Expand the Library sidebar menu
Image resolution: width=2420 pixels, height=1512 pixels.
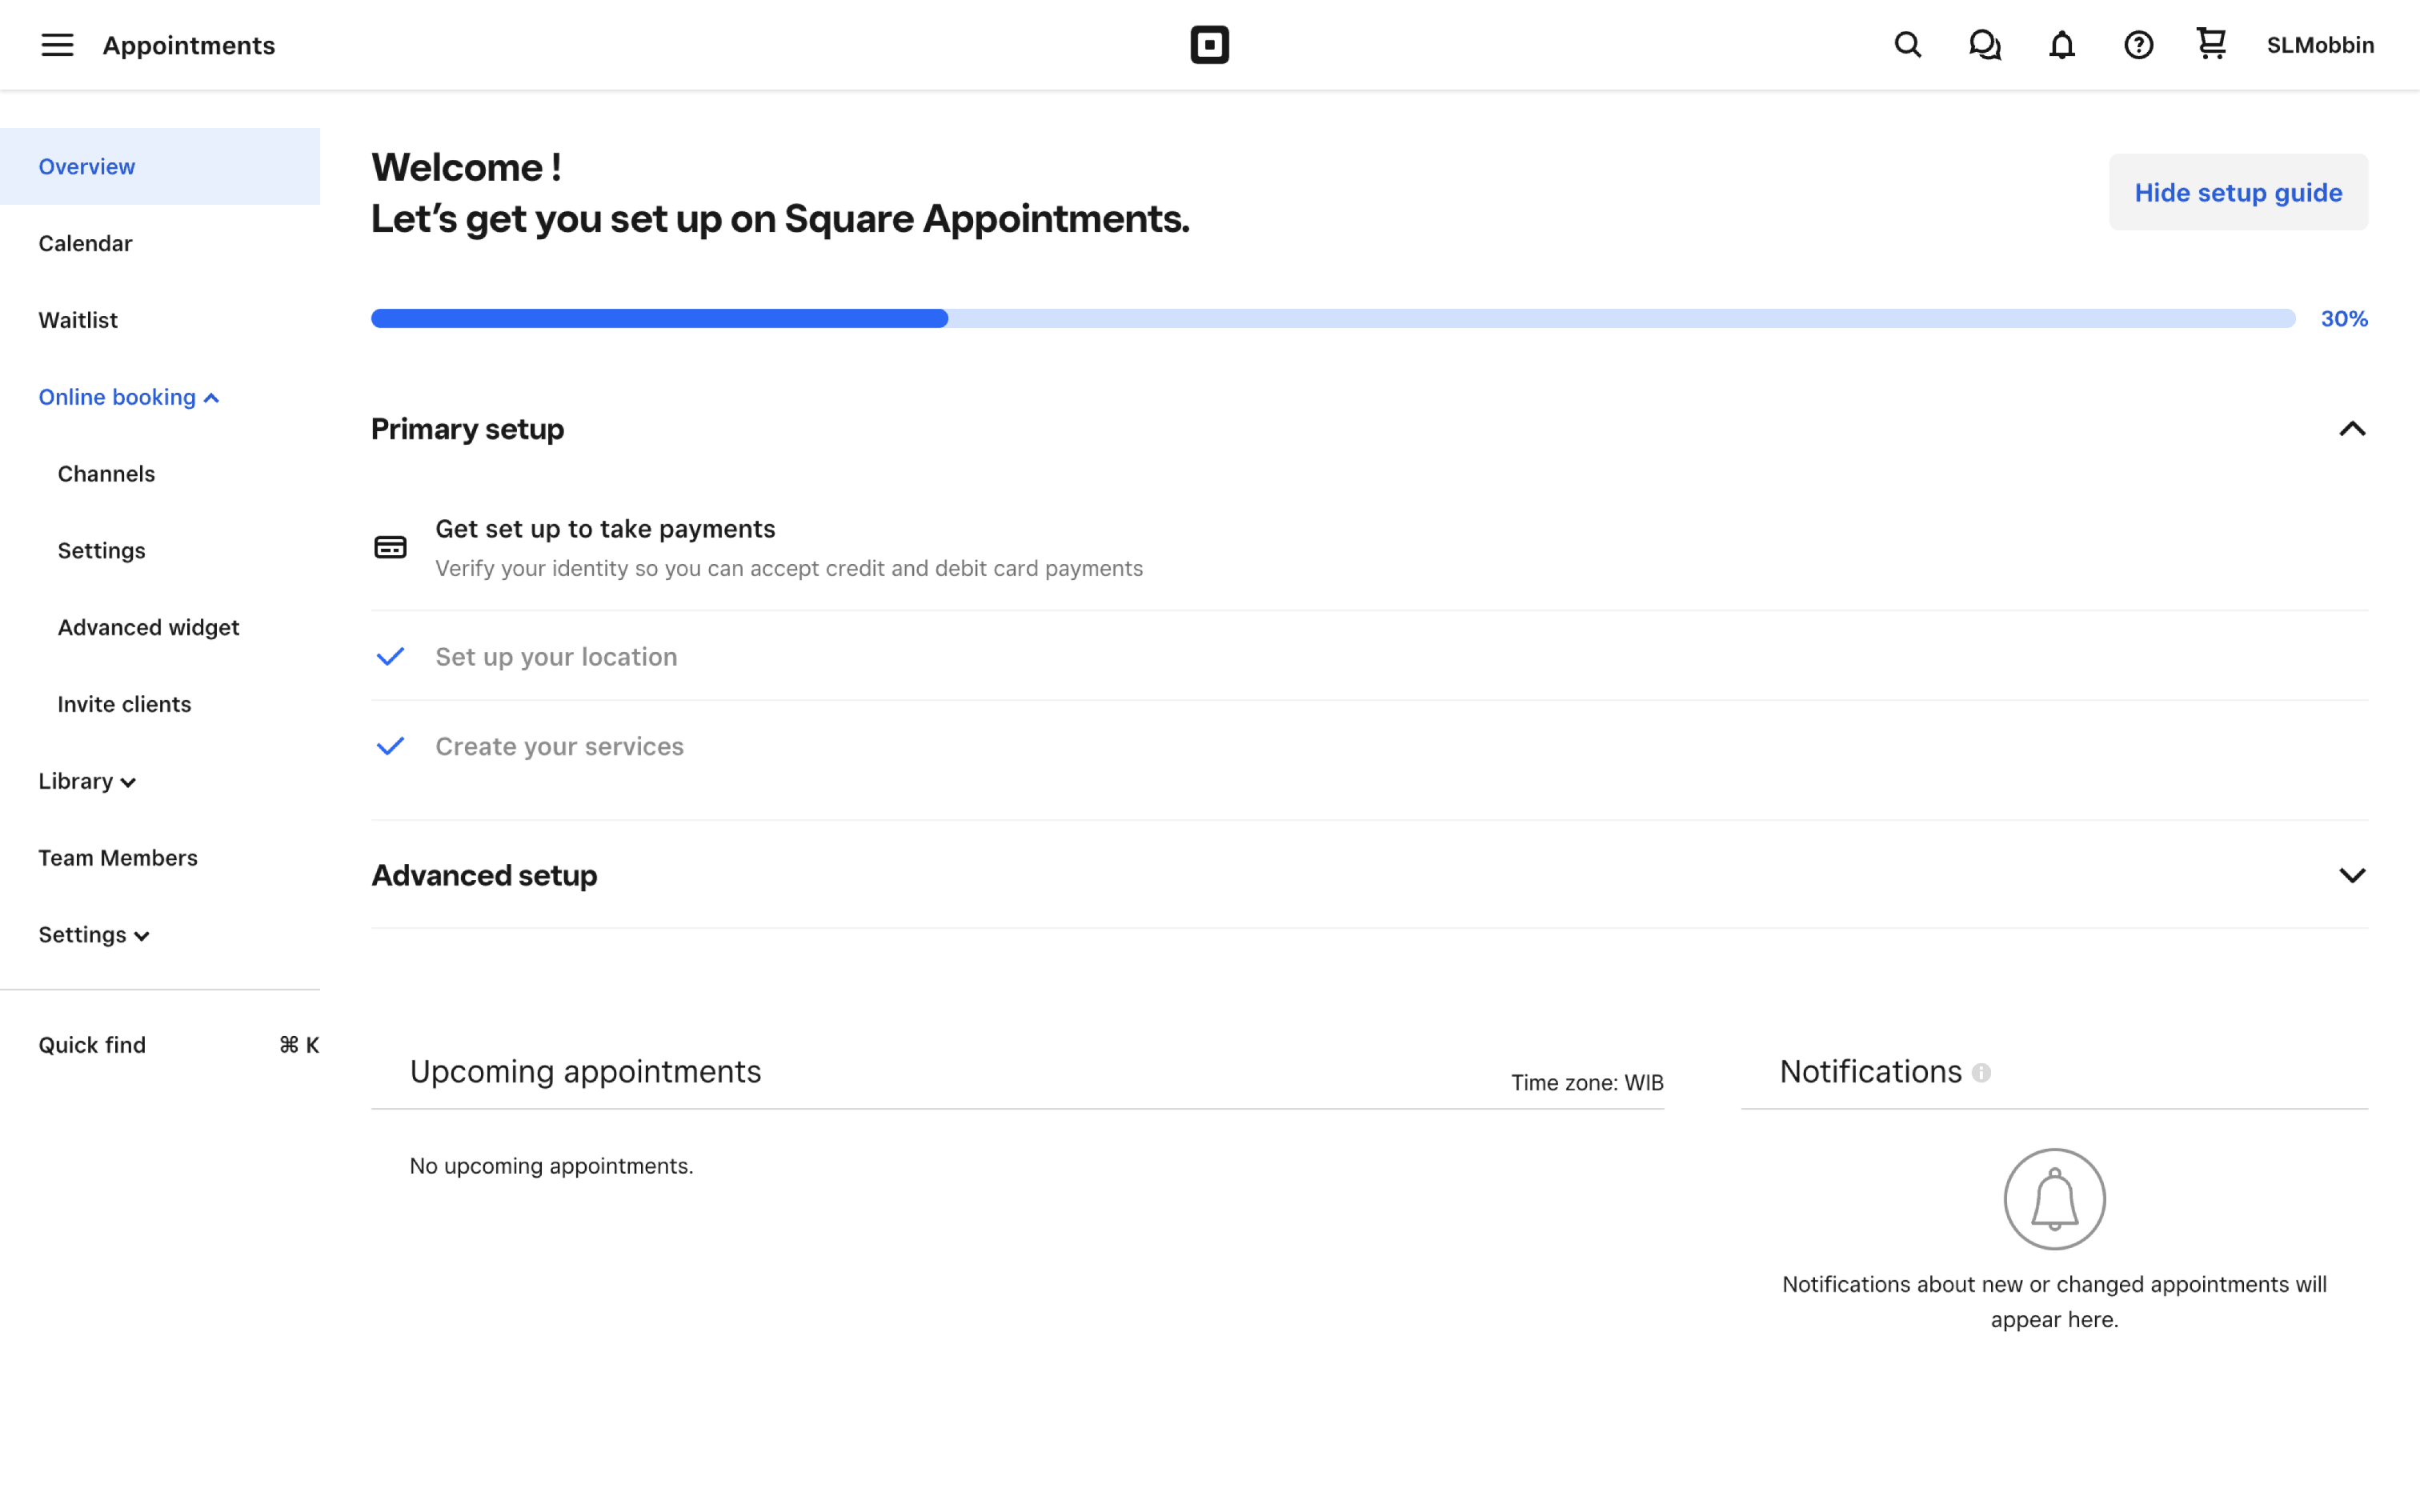coord(87,781)
